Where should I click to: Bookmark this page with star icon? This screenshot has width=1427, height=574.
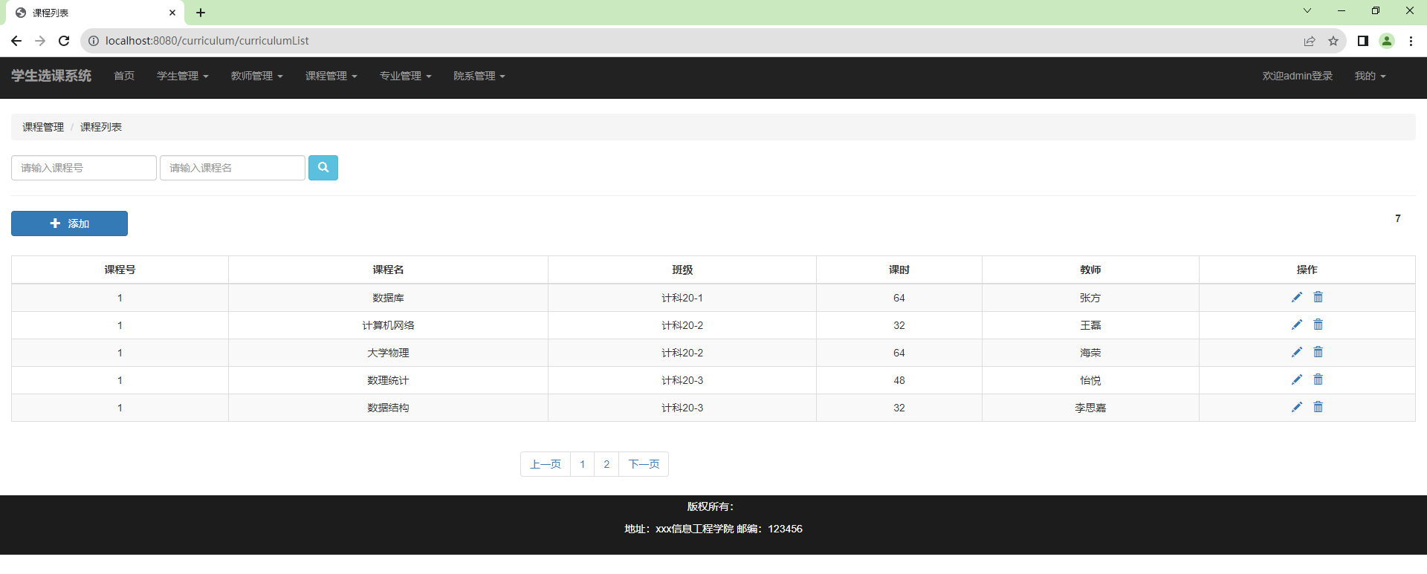click(x=1333, y=41)
